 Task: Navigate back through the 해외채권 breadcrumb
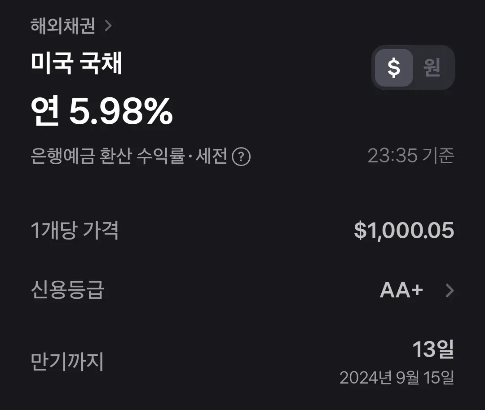63,26
